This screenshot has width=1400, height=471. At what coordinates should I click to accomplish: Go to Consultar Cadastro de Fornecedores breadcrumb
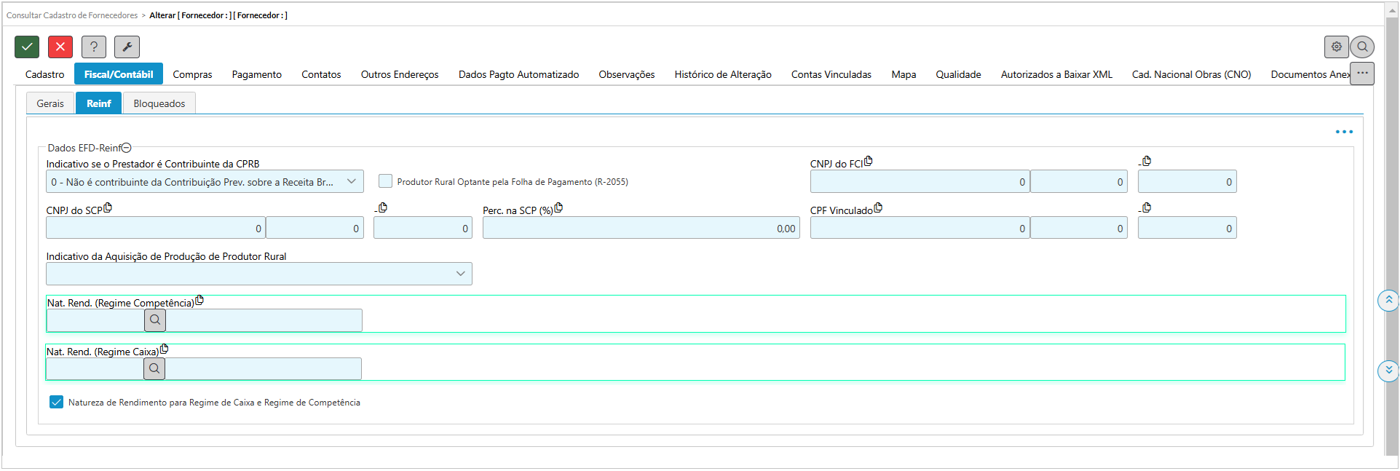(x=72, y=15)
